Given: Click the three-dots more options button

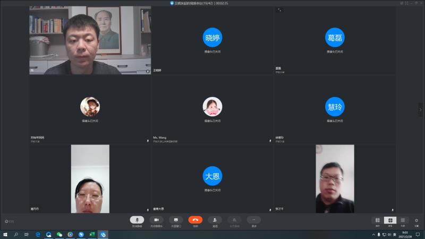Looking at the screenshot, I should click(253, 220).
